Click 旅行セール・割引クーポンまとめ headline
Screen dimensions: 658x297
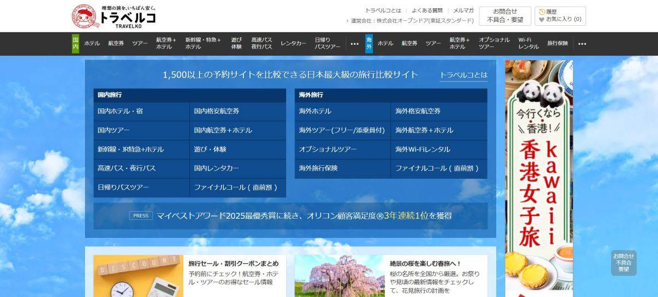point(234,264)
